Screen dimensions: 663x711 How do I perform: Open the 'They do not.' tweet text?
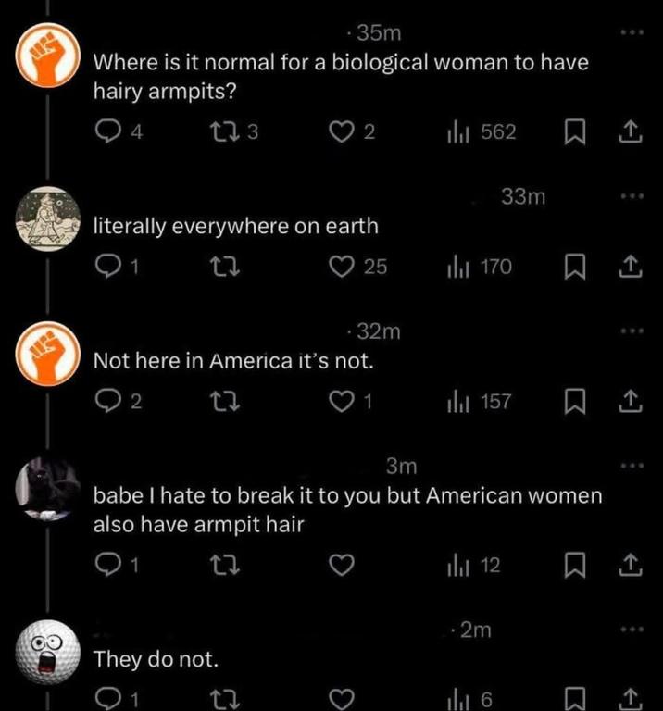[x=157, y=660]
